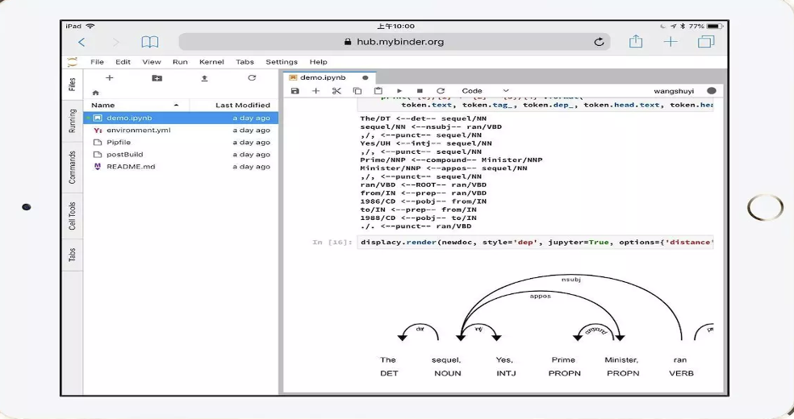Open the Settings menu
This screenshot has height=419, width=794.
(x=282, y=62)
